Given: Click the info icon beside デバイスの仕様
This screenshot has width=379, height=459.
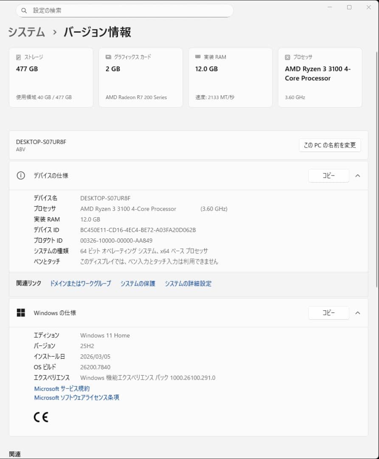Looking at the screenshot, I should click(21, 176).
